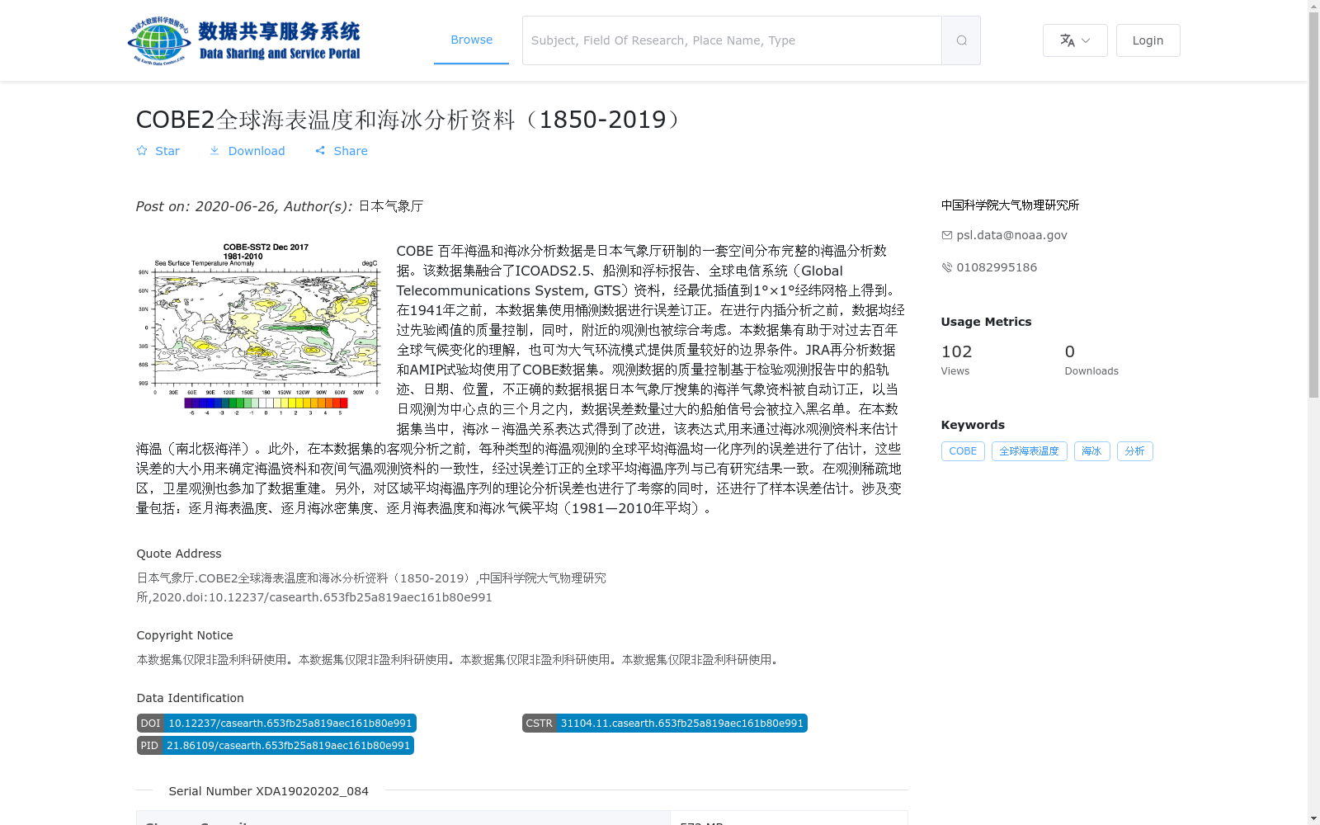
Task: Focus the subject search input field
Action: click(732, 40)
